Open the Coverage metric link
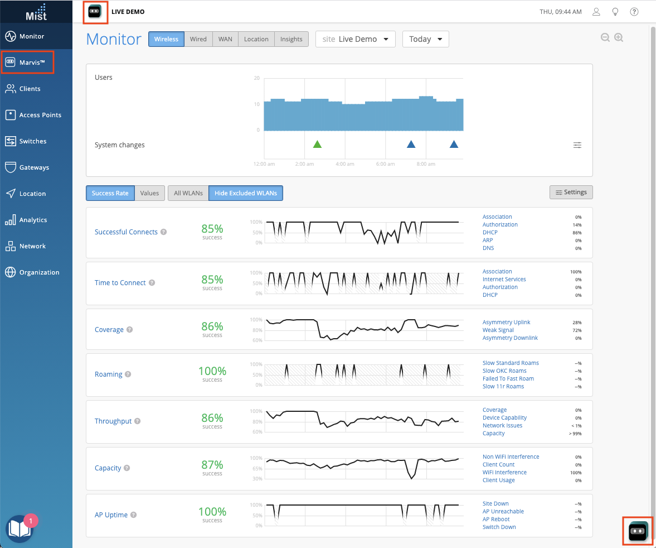 click(109, 330)
